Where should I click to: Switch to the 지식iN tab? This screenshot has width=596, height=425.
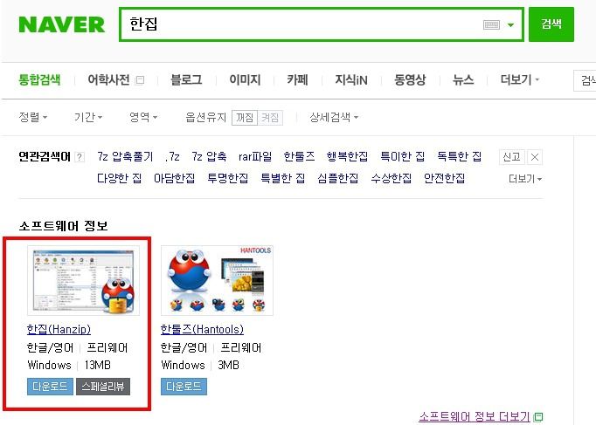tap(351, 79)
